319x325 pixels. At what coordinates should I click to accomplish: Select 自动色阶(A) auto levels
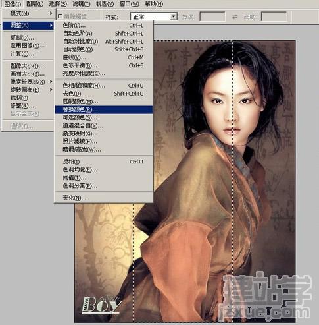[x=104, y=34]
